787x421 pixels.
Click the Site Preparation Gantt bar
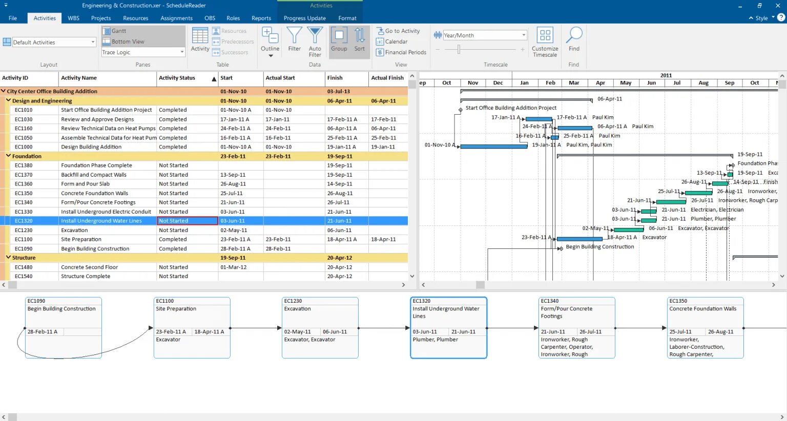pos(579,239)
